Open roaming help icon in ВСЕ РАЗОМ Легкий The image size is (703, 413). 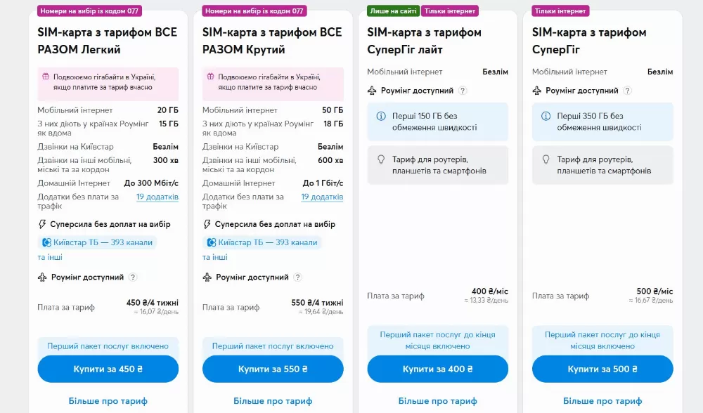pos(133,277)
